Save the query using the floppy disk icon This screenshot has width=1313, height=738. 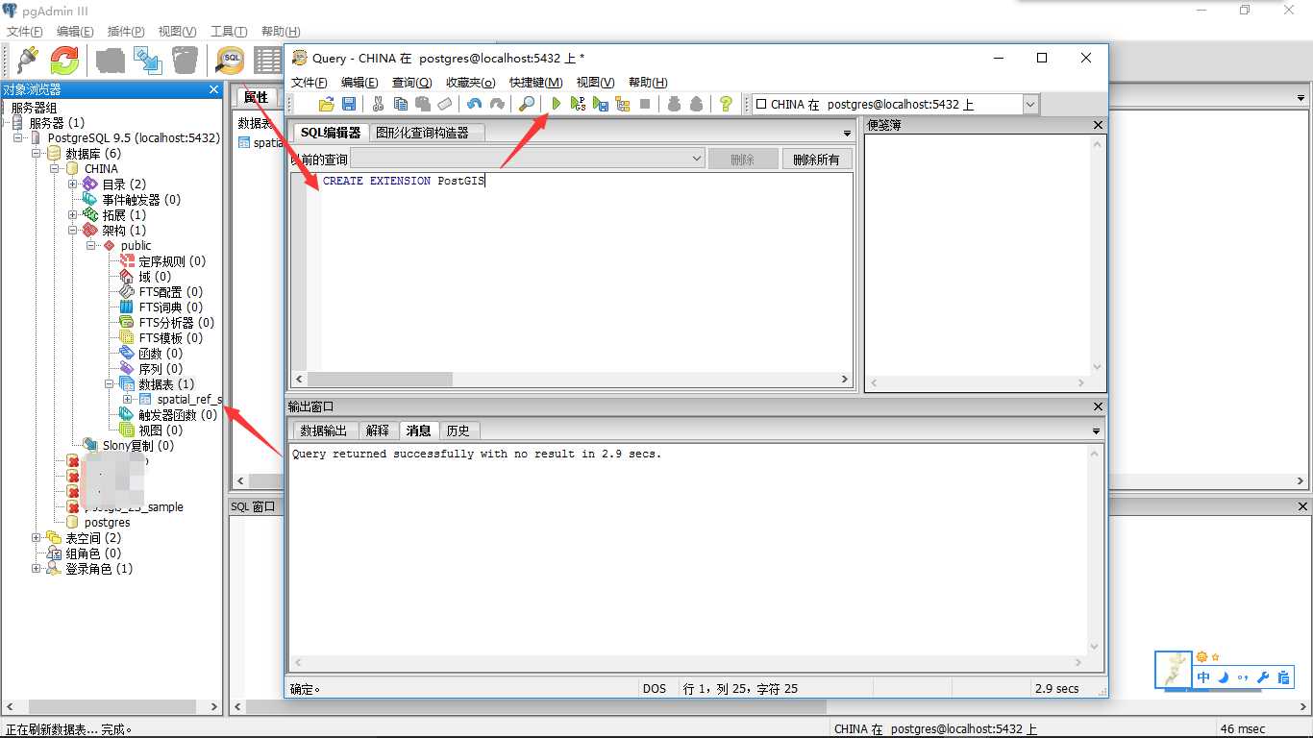click(348, 104)
